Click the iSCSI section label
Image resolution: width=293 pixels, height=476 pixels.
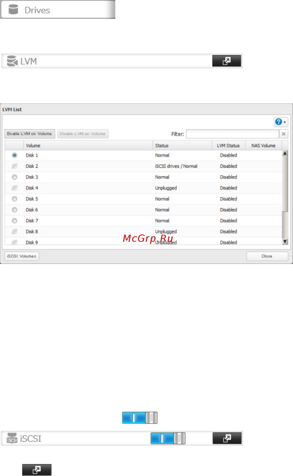pos(30,439)
